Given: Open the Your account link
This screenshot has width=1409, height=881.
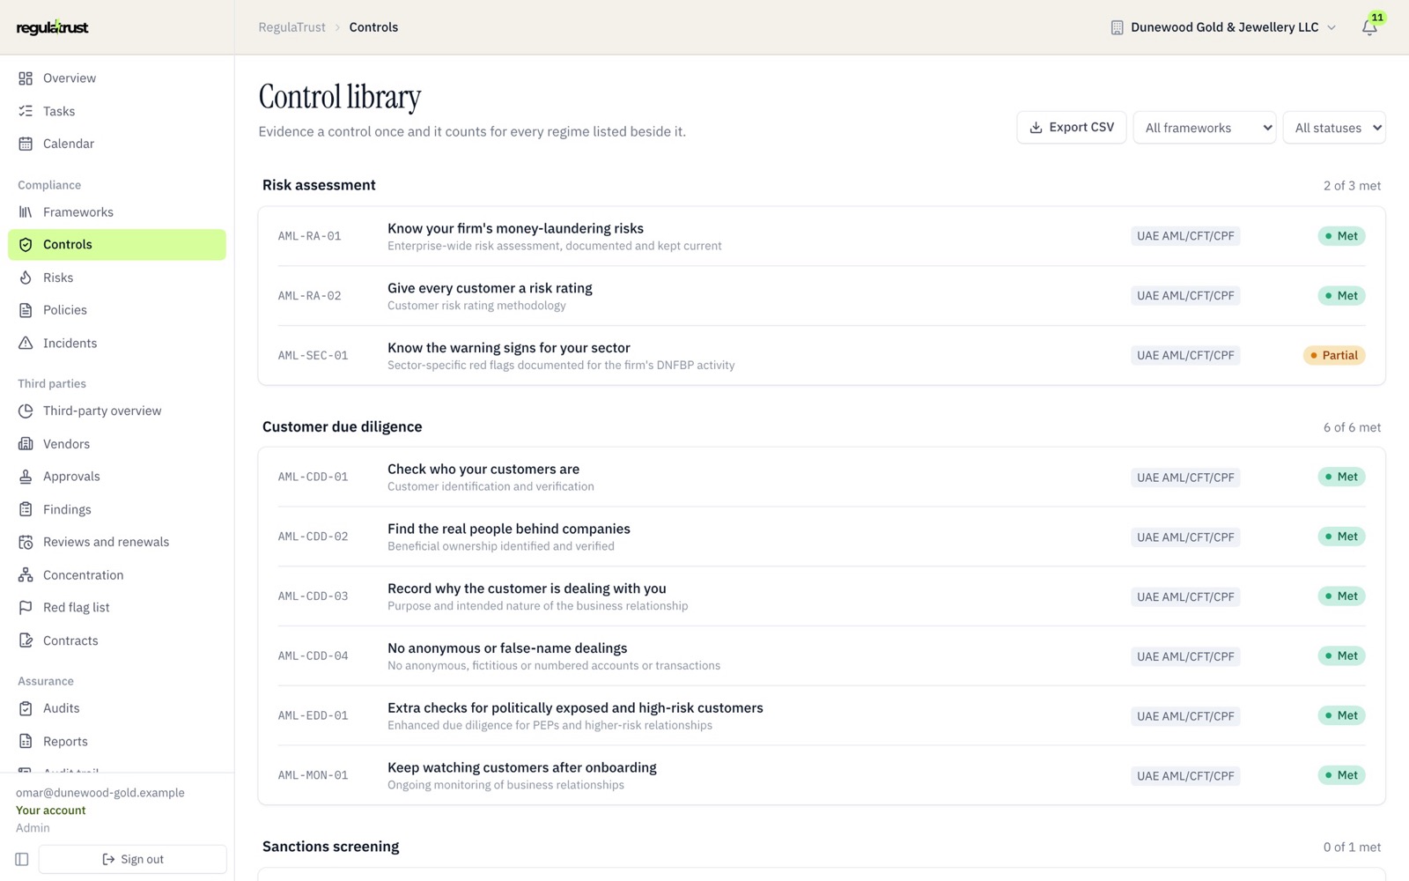Looking at the screenshot, I should [51, 811].
